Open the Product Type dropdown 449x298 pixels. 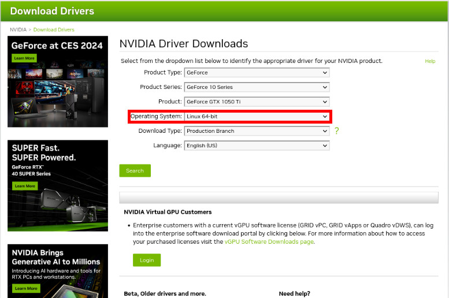(257, 73)
